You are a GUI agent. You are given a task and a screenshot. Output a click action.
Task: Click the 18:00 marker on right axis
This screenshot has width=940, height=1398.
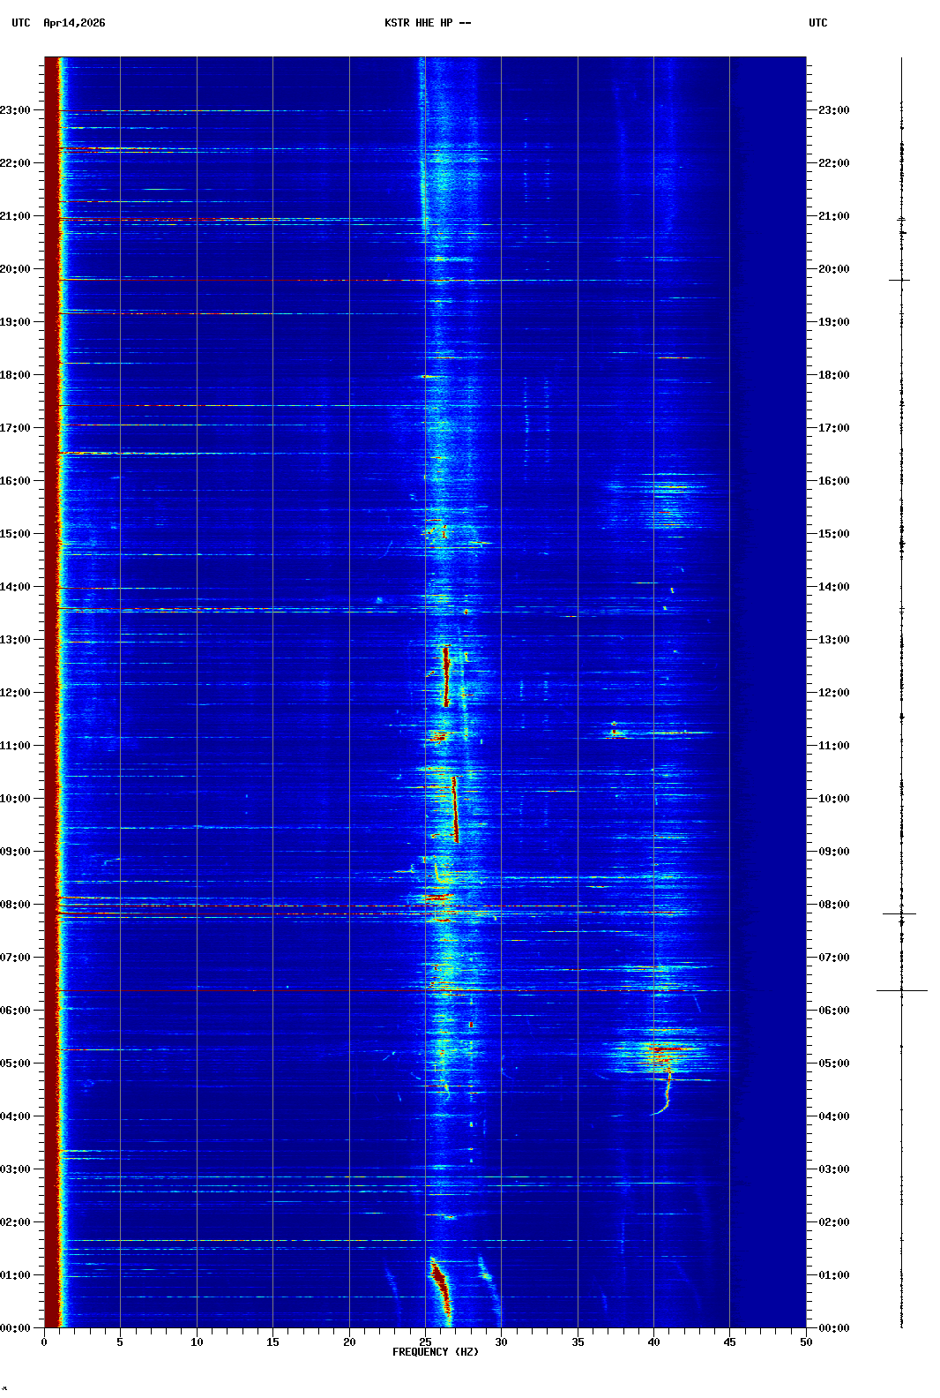tap(833, 375)
